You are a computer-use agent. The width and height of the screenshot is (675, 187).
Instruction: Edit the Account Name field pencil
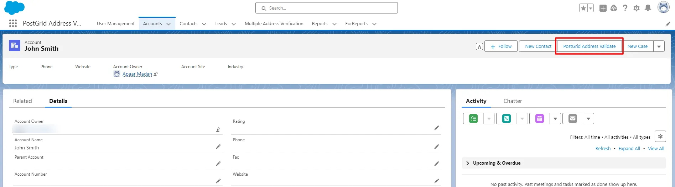point(218,147)
